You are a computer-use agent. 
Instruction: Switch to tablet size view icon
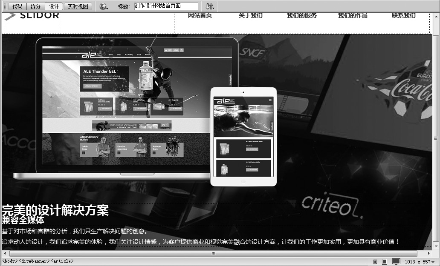[x=385, y=261]
